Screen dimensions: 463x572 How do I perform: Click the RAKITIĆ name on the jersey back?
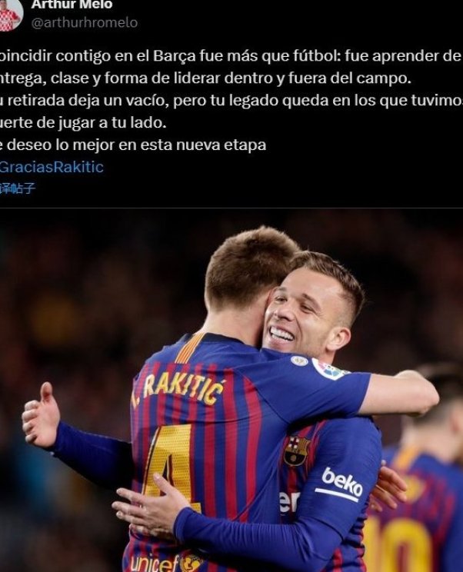[x=178, y=389]
